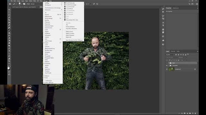Toggle the pixel layer filter icon
206x115 pixels.
tap(176, 55)
